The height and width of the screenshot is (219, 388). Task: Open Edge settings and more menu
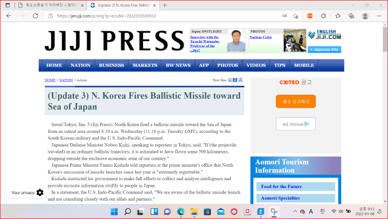[x=379, y=16]
